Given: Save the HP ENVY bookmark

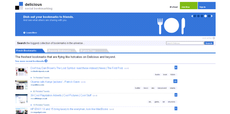Looking at the screenshot, I should pyautogui.click(x=112, y=109).
